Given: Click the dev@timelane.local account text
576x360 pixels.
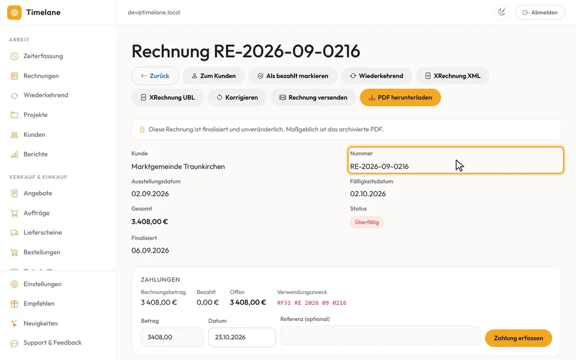Looking at the screenshot, I should tap(154, 13).
